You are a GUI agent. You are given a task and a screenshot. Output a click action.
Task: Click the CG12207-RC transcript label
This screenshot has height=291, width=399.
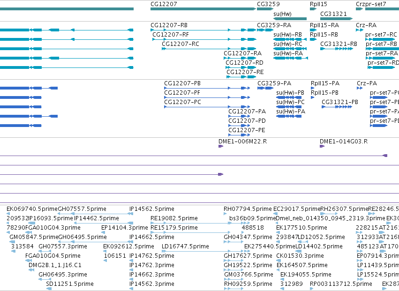point(181,44)
